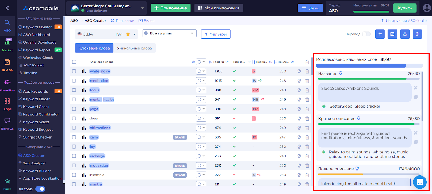Viewport: 432px width, 194px height.
Task: Click the Мои приложения button
Action: pos(219,8)
